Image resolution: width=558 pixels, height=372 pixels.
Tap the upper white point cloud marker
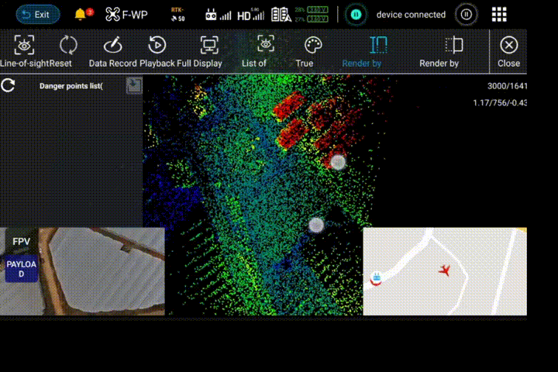pos(338,162)
